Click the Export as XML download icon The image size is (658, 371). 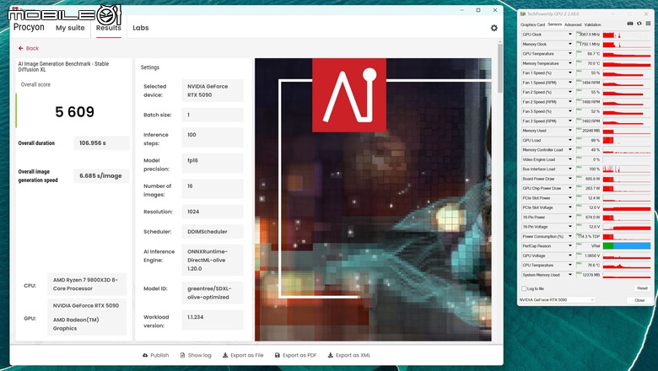pyautogui.click(x=330, y=355)
